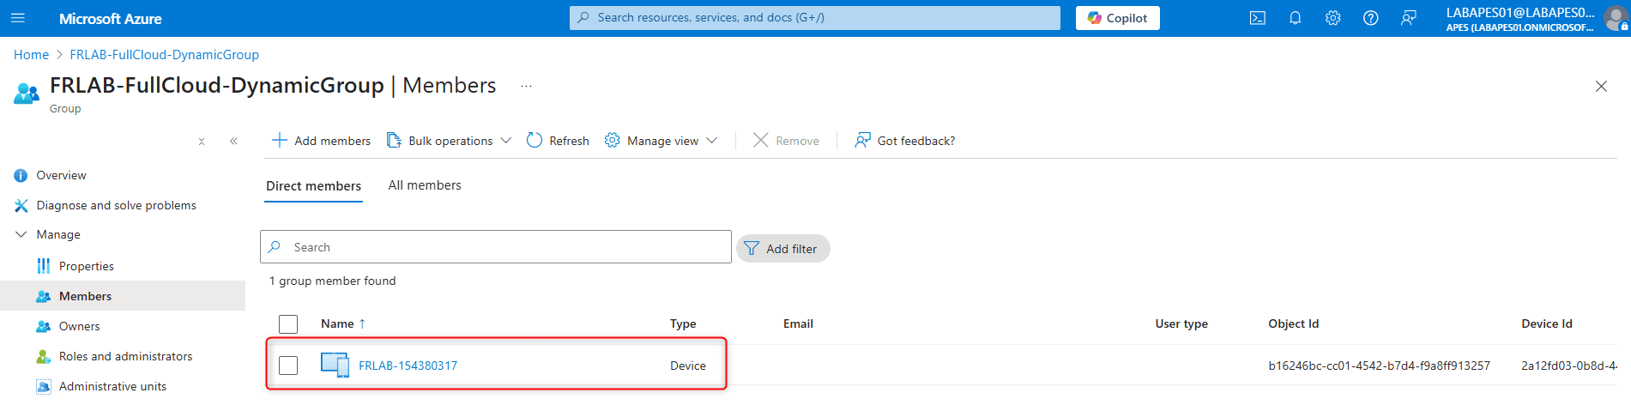
Task: Collapse the Manage section in sidebar
Action: [x=21, y=234]
